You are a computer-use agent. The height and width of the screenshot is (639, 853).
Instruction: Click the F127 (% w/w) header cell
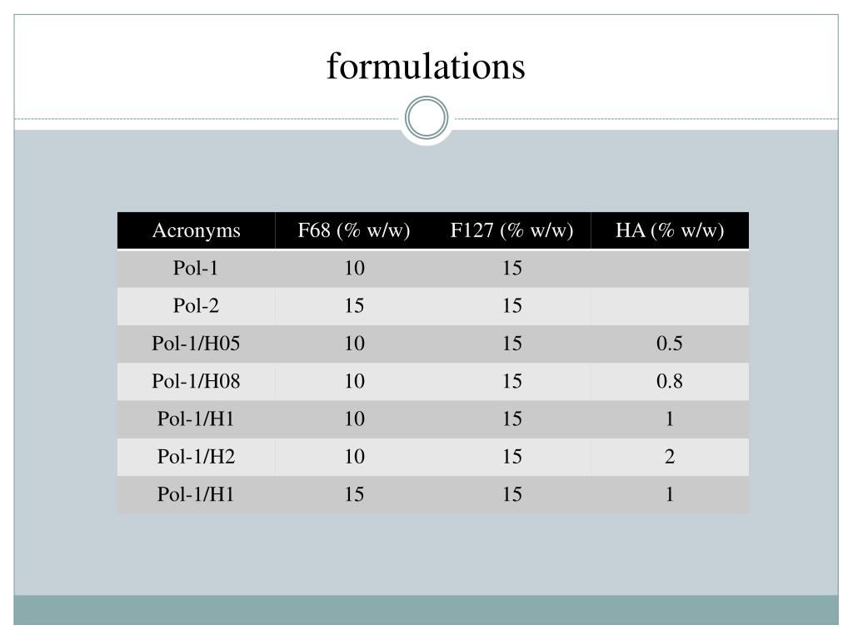(512, 230)
